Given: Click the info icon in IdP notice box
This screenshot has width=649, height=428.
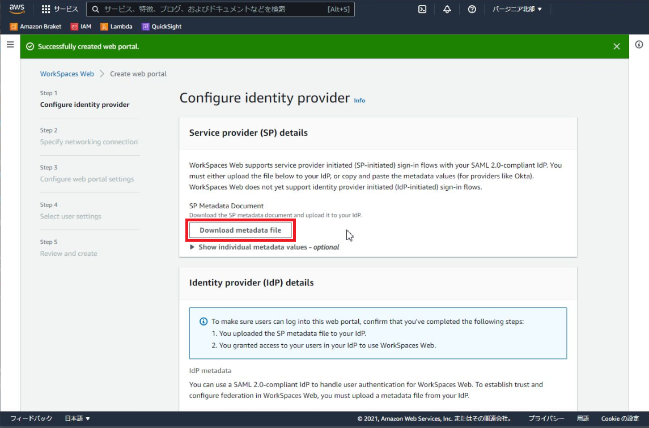Looking at the screenshot, I should coord(203,322).
